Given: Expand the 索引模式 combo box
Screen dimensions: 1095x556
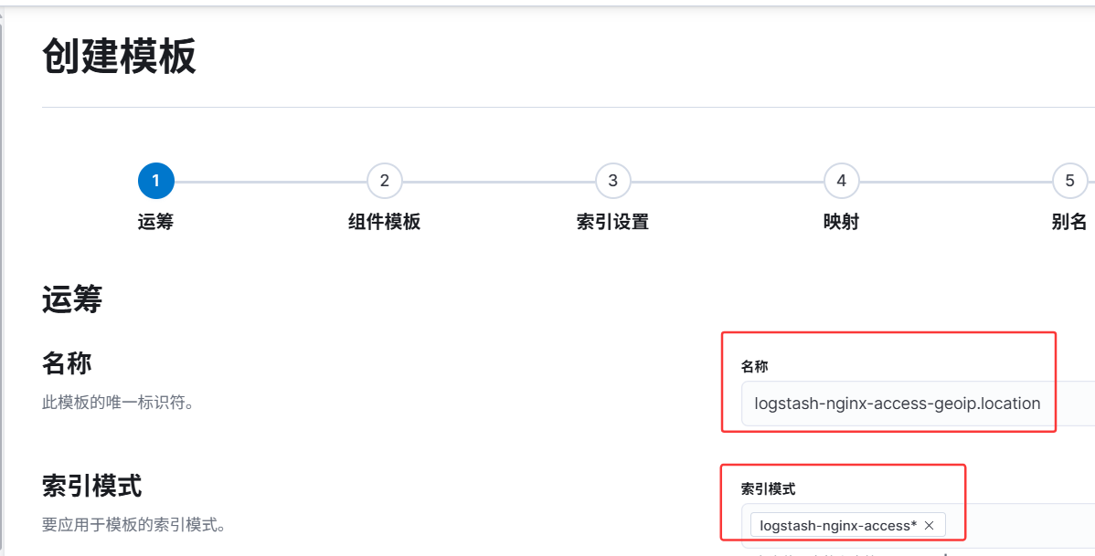Looking at the screenshot, I should (x=918, y=525).
